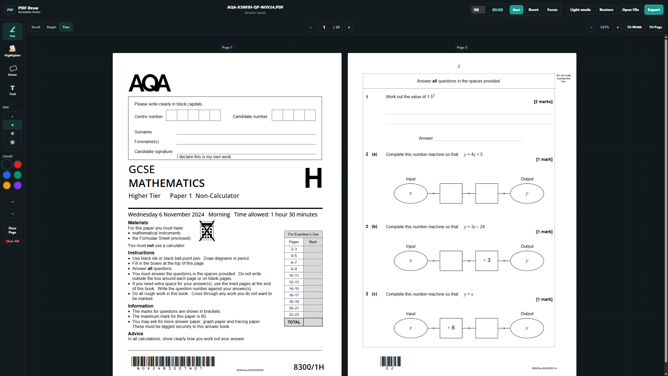This screenshot has height=376, width=668.
Task: Go to the previous page arrow
Action: [x=310, y=27]
